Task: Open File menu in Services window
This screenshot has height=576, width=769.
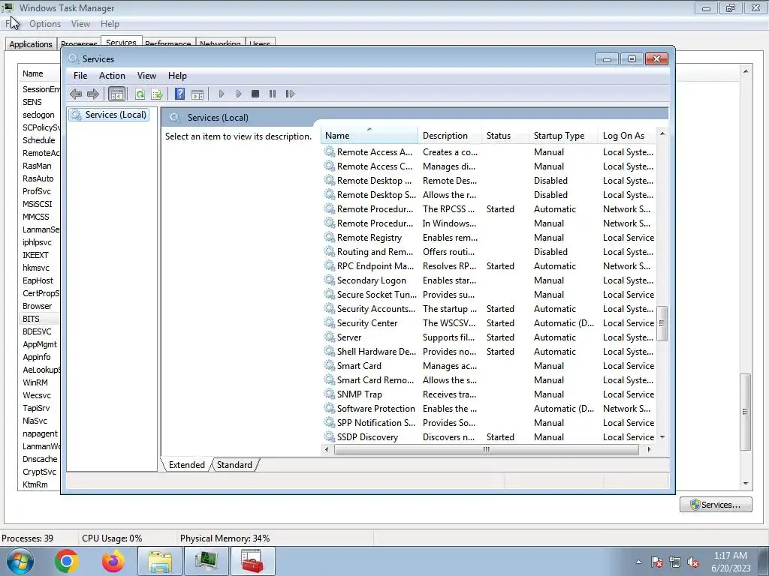Action: pos(80,76)
